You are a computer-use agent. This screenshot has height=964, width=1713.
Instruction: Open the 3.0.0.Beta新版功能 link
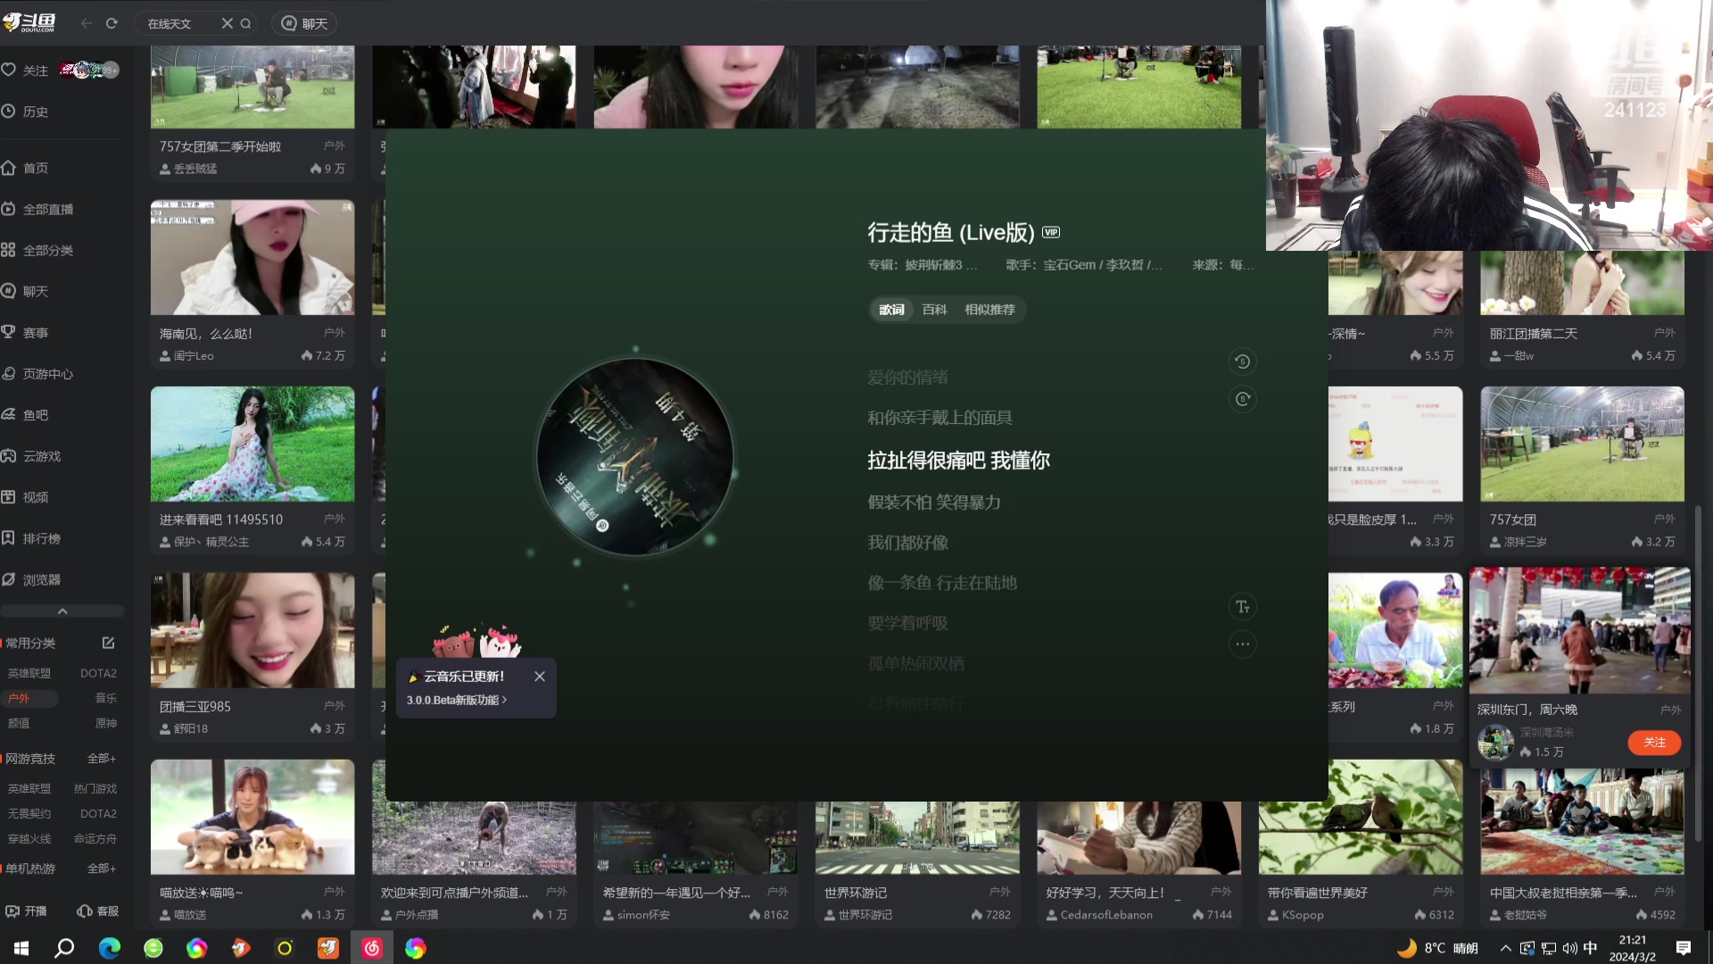pos(457,700)
